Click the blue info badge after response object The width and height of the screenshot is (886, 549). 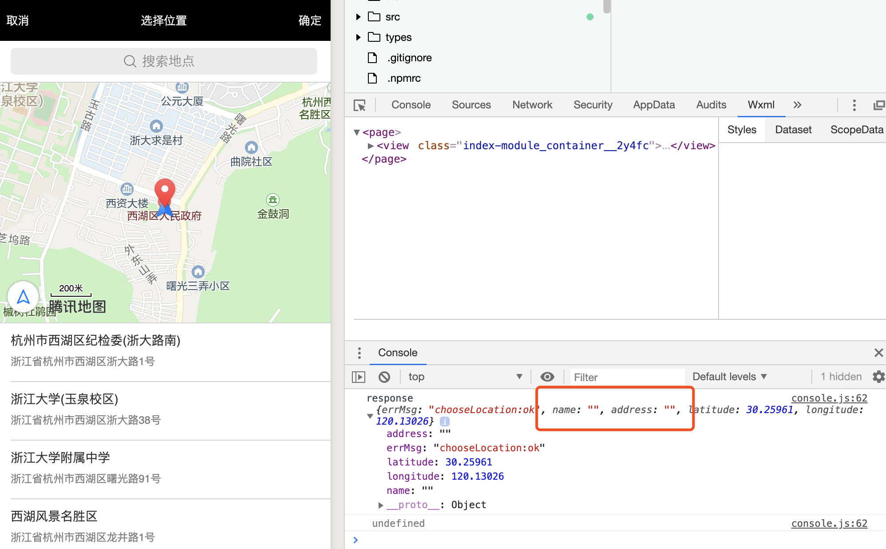click(444, 421)
